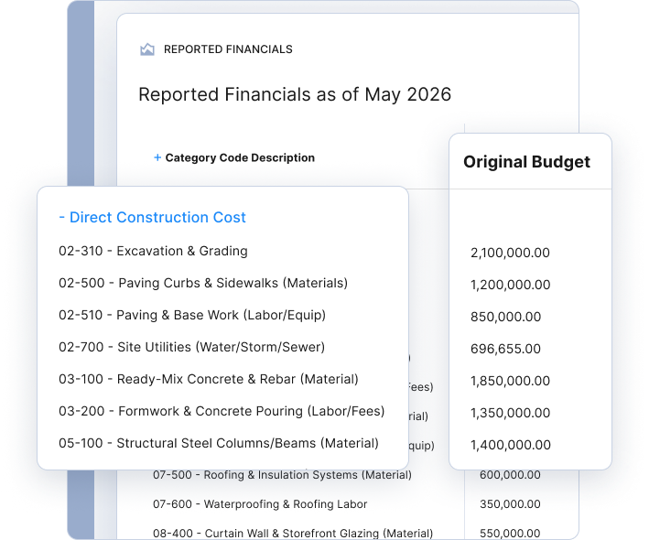
Task: Collapse the Direct Construction Cost group
Action: pyautogui.click(x=61, y=217)
